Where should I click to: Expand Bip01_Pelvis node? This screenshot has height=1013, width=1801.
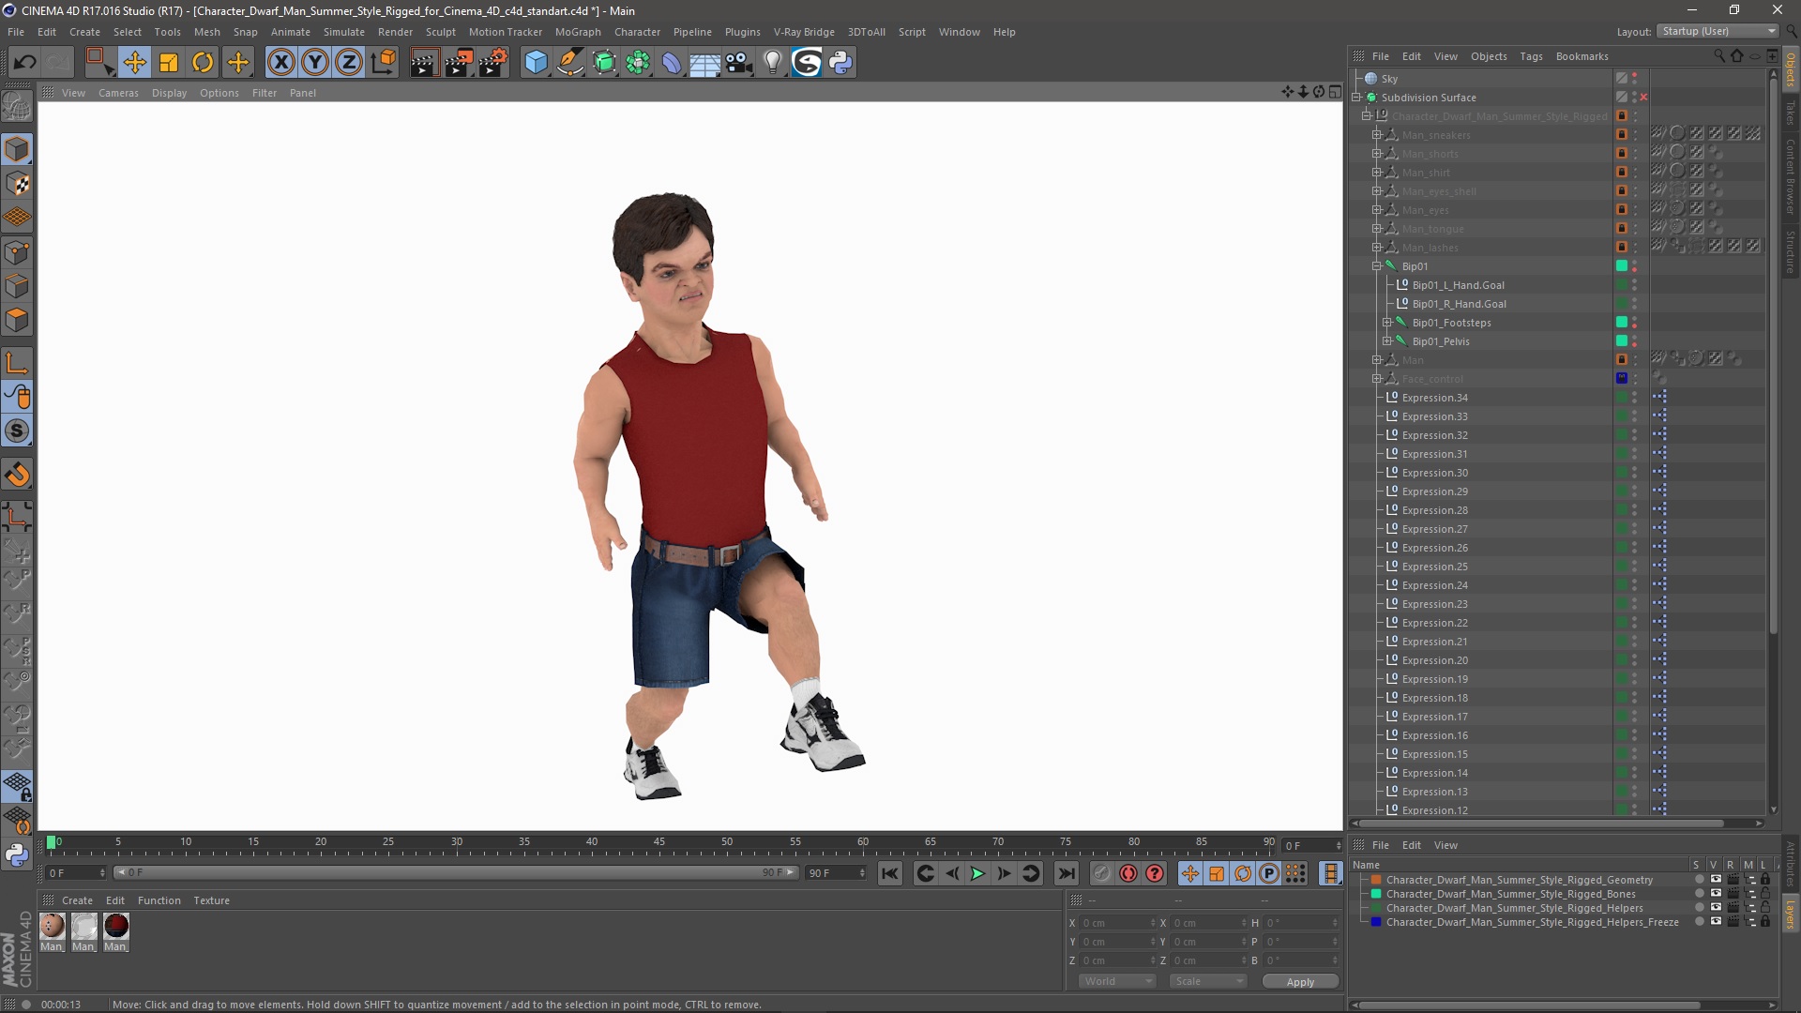point(1387,341)
